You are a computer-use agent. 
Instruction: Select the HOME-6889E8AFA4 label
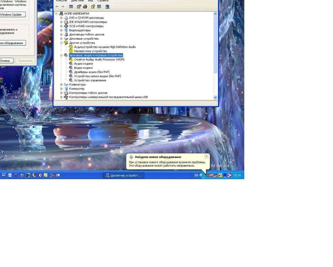[77, 14]
